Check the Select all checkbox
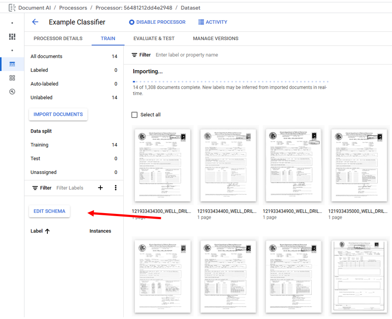 tap(135, 115)
